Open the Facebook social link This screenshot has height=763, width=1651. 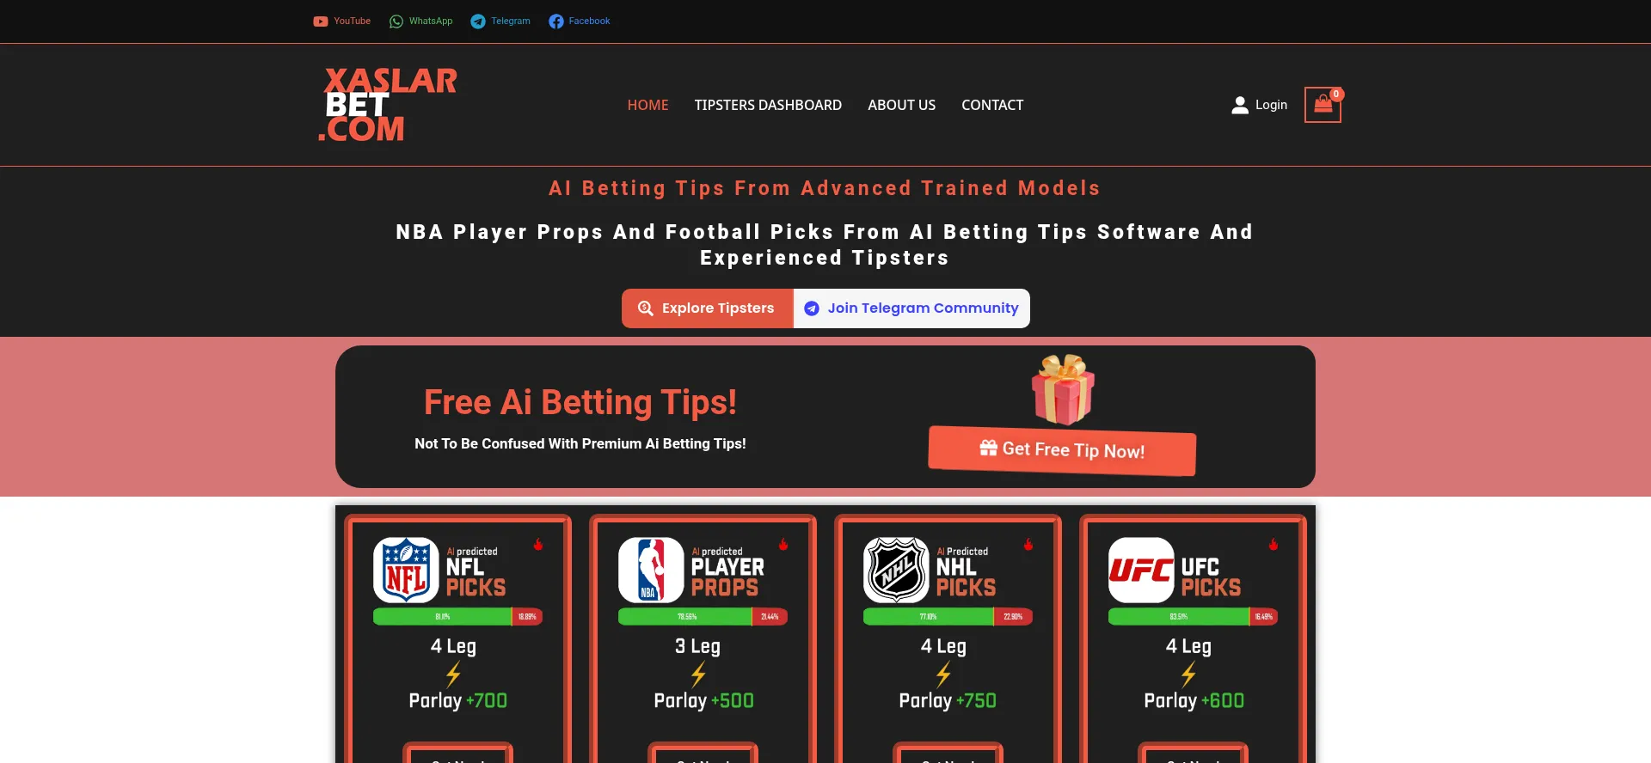coord(580,21)
